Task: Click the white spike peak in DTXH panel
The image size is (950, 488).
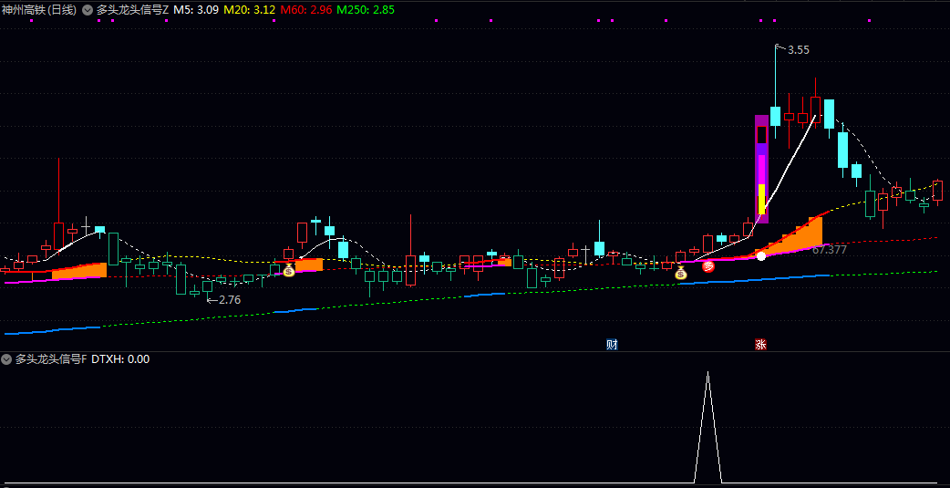Action: pyautogui.click(x=707, y=373)
